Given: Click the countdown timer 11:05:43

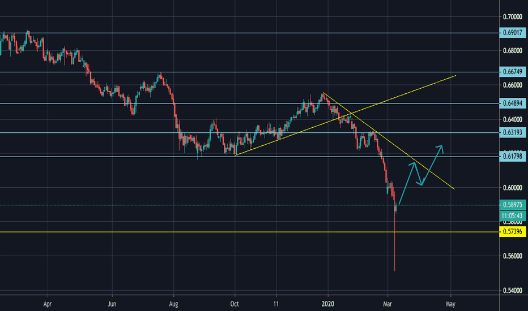Looking at the screenshot, I should (513, 216).
